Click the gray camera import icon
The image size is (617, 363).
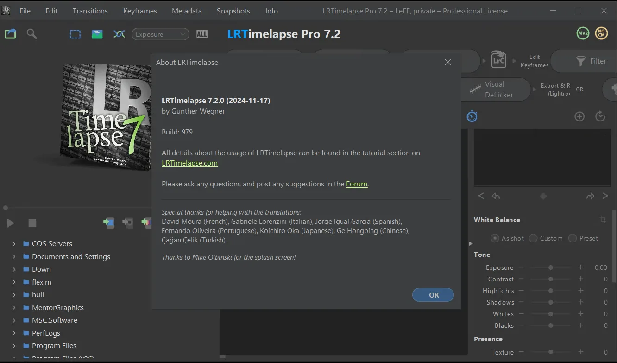coord(127,223)
